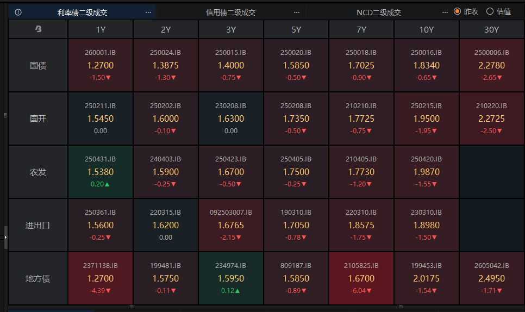The width and height of the screenshot is (525, 312).
Task: Click red down arrow beside -6.04 change
Action: click(369, 290)
